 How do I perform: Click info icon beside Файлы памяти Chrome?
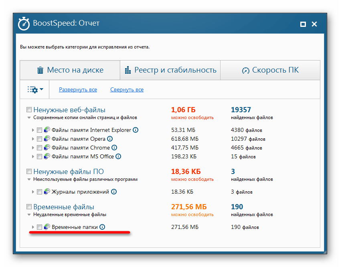coord(114,148)
